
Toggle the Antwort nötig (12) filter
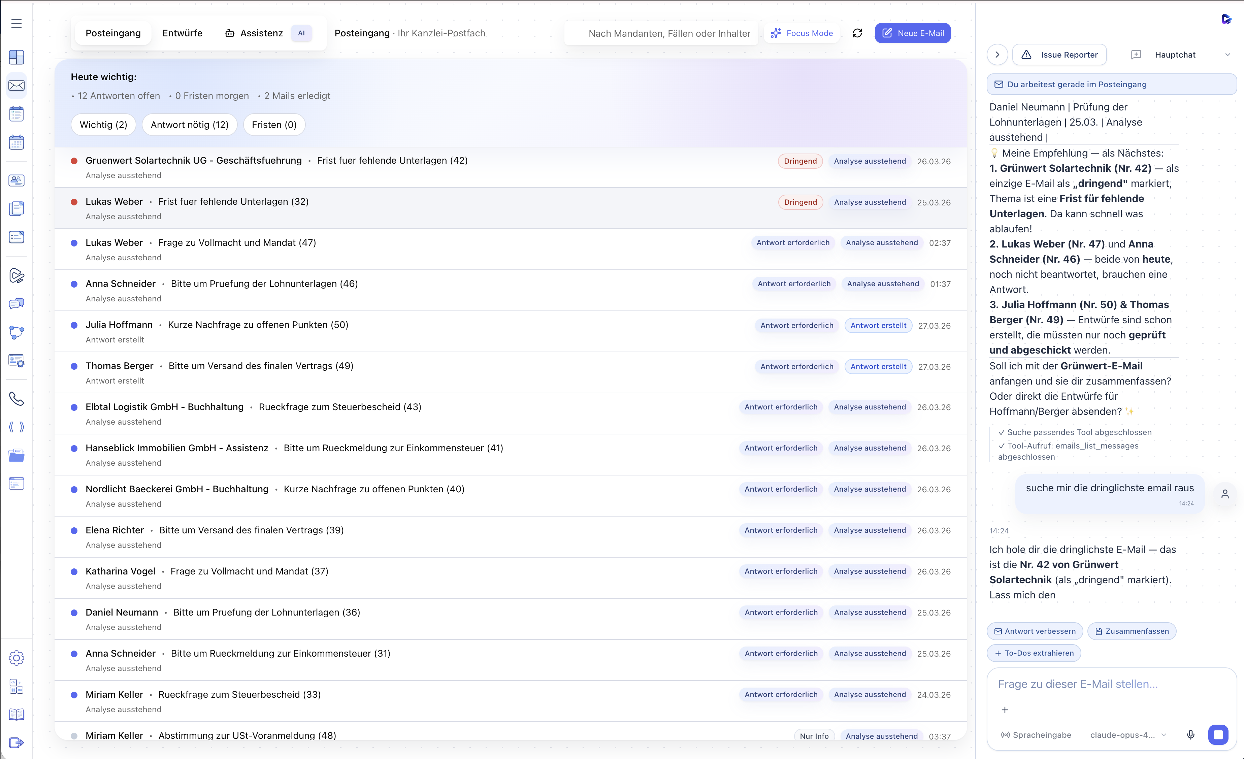(189, 125)
